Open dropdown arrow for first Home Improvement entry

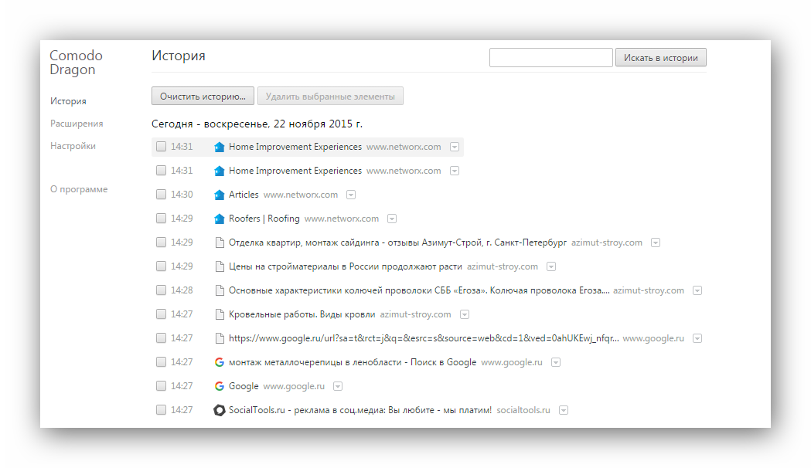pyautogui.click(x=455, y=147)
